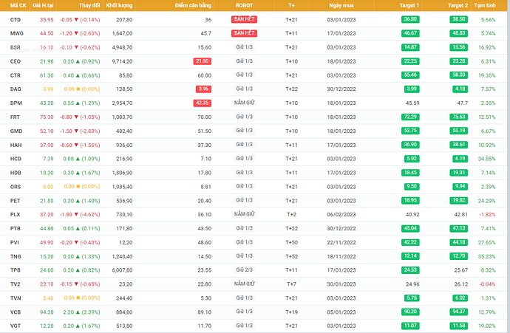
Task: Click the CTD stock ticker
Action: click(16, 18)
